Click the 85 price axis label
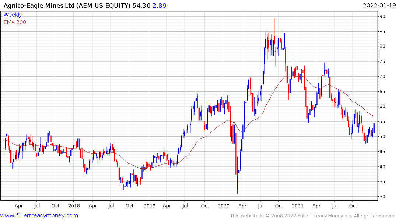The width and height of the screenshot is (396, 221). (x=382, y=32)
